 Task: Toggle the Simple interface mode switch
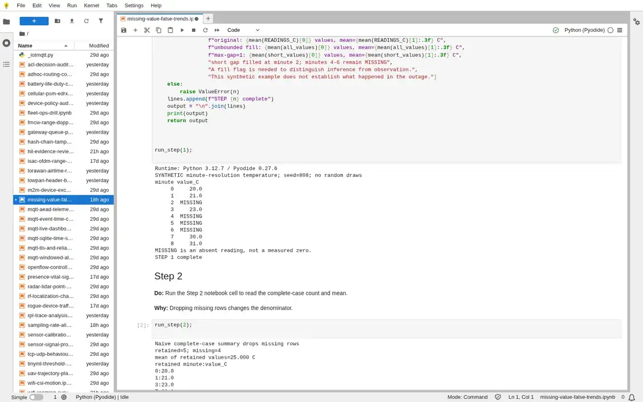click(x=36, y=397)
